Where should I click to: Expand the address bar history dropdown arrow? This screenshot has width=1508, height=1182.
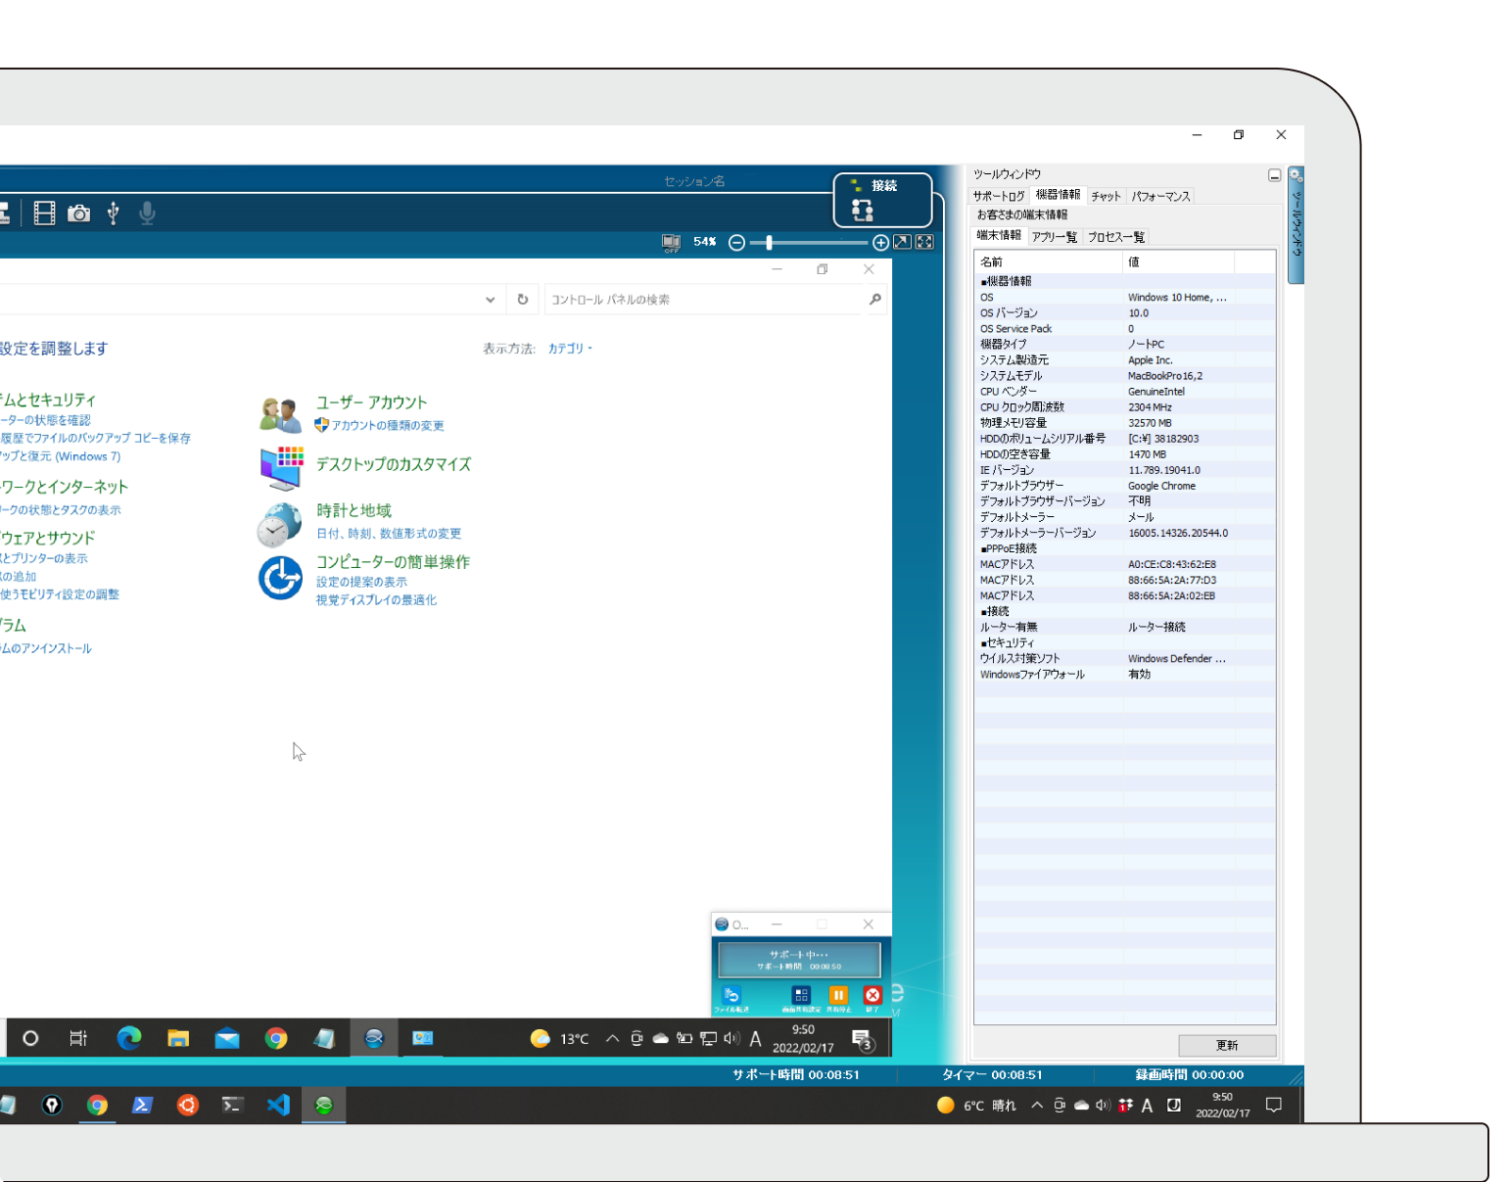coord(491,300)
